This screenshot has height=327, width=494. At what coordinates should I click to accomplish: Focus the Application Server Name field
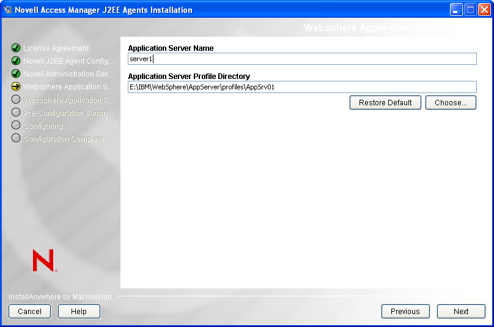(x=302, y=59)
